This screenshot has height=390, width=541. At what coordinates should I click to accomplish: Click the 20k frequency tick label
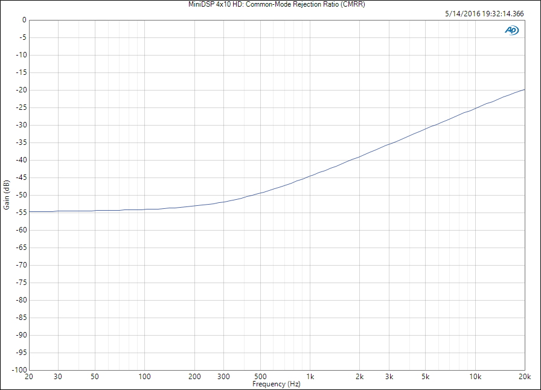[x=525, y=377]
